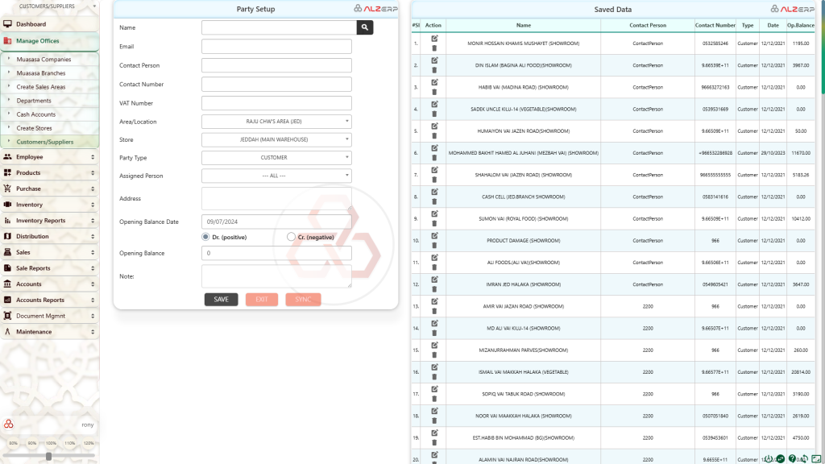Expand the Purchase menu section

49,188
